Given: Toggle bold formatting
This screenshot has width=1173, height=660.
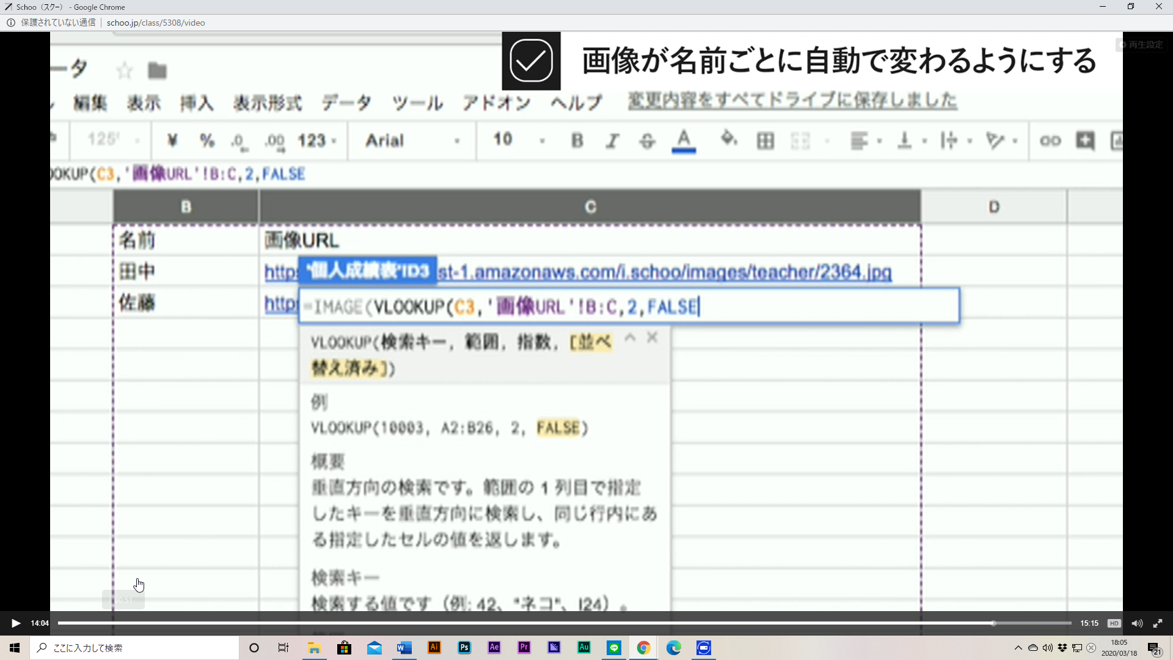Looking at the screenshot, I should (577, 141).
